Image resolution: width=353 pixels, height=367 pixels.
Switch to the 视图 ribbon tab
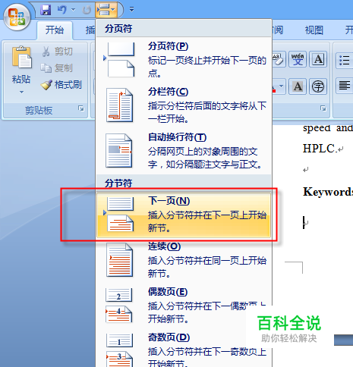314,30
